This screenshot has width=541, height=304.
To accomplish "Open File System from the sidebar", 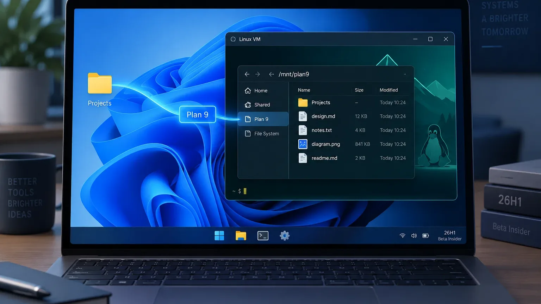I will [263, 134].
